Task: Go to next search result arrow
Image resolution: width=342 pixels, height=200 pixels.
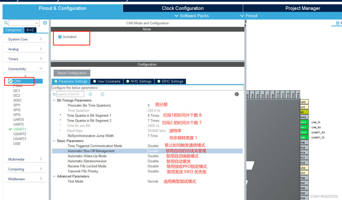Action: (x=102, y=94)
